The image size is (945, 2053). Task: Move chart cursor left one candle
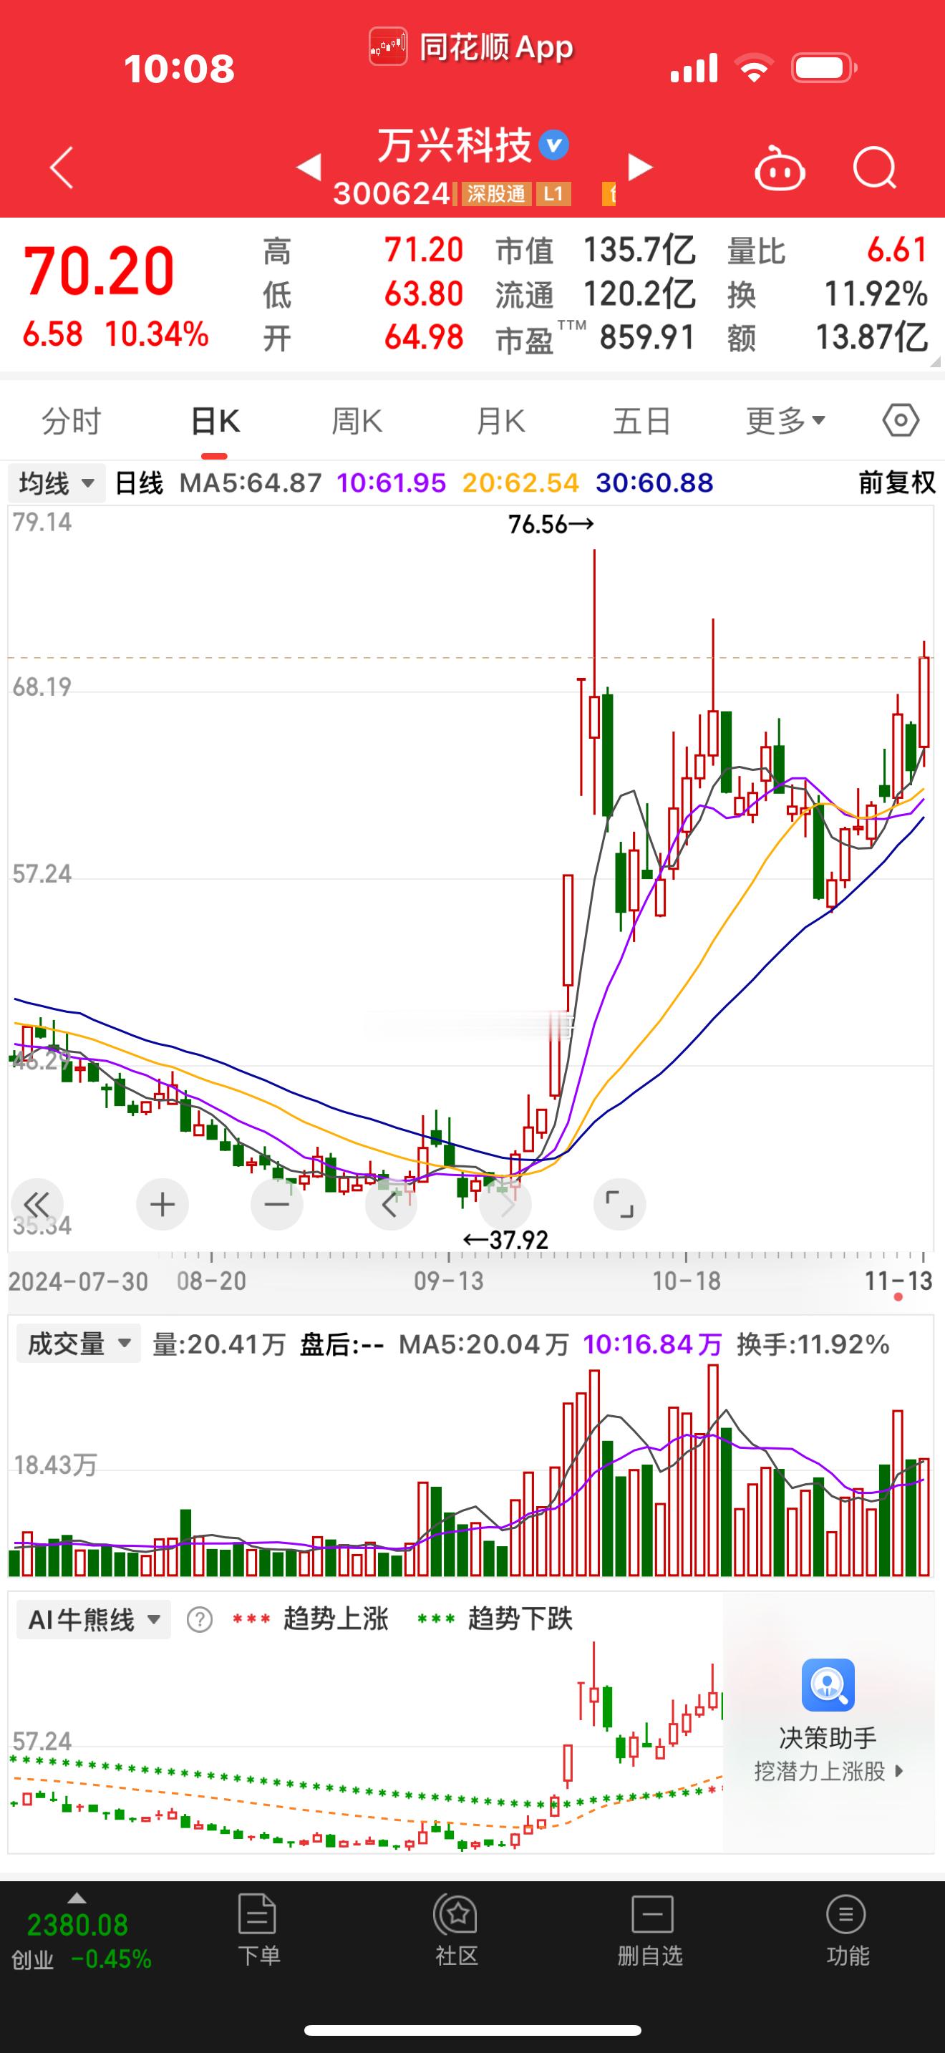pos(390,1204)
